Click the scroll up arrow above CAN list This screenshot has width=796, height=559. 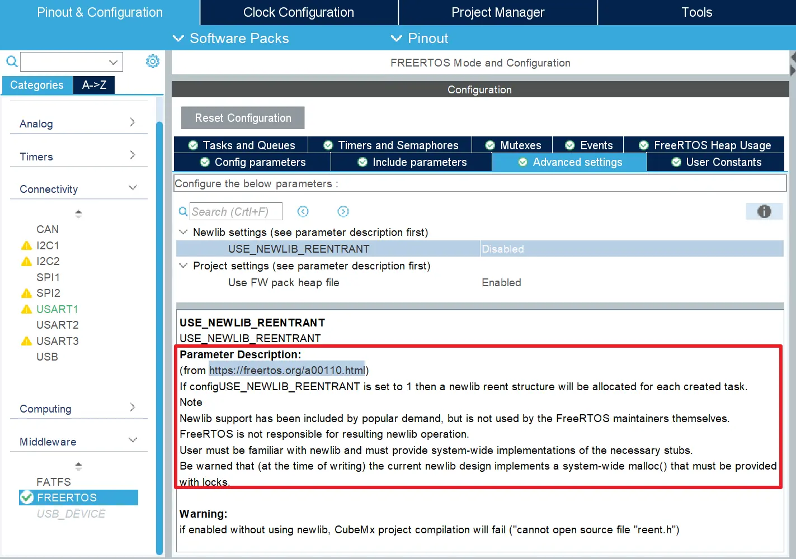78,214
